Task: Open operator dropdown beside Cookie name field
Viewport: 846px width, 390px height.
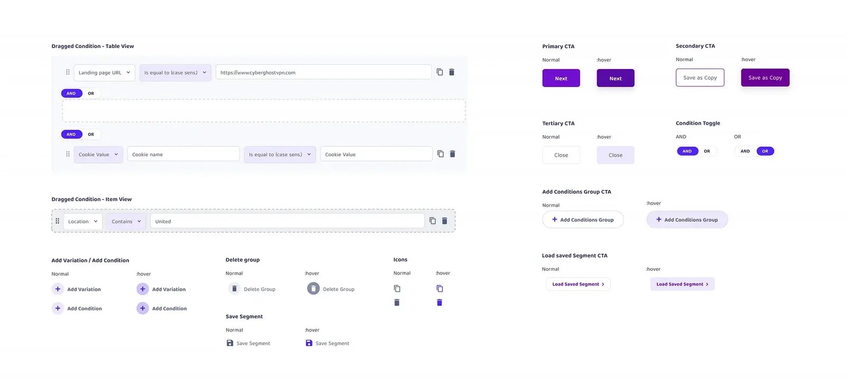Action: click(280, 155)
